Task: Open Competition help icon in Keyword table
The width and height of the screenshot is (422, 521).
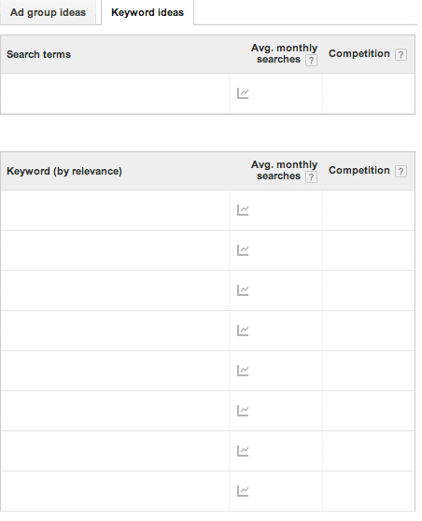Action: point(401,171)
